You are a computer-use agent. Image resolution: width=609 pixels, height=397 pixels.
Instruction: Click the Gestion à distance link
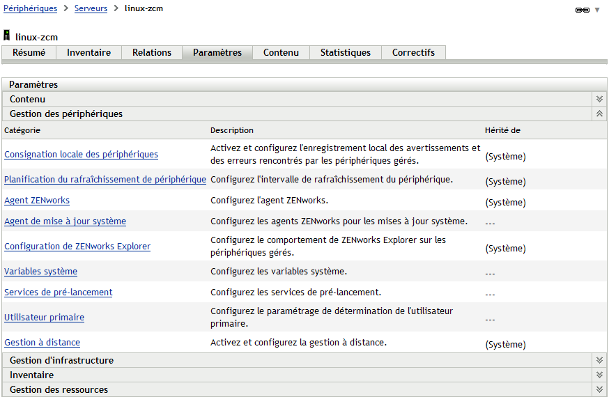click(42, 343)
